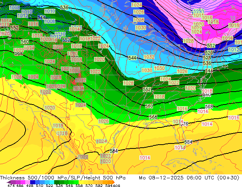The image size is (242, 187).
Task: Click the map title 'Thickness 500/1000 hPa/SLP/Height 500 hPa'
Action: tap(63, 178)
